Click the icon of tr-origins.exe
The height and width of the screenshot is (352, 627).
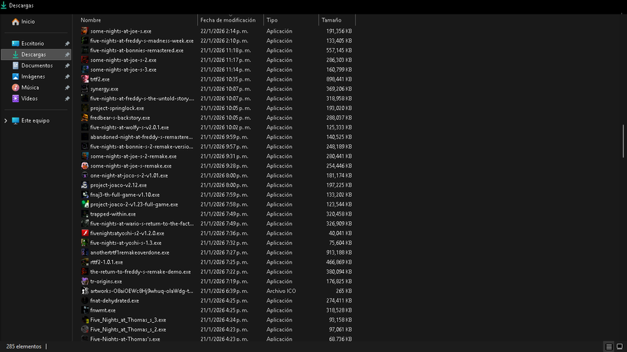(85, 281)
